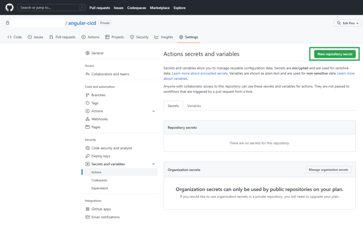The width and height of the screenshot is (363, 226).
Task: Open Dependabot under Secrets and variables
Action: [x=100, y=188]
